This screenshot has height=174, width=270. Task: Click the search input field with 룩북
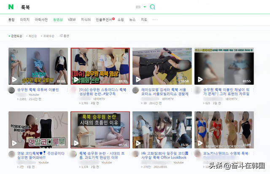tap(76, 7)
